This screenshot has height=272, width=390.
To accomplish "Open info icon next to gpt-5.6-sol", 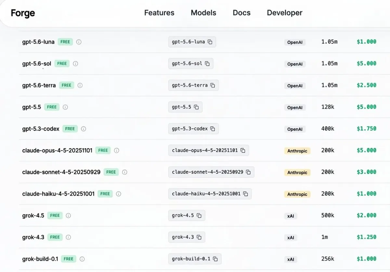I will (75, 64).
